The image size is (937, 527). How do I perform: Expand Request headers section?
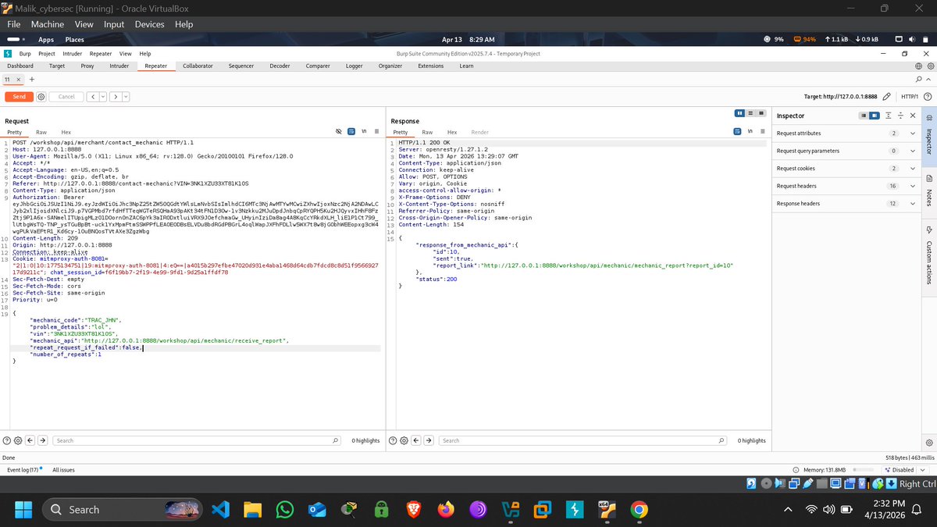(x=912, y=186)
